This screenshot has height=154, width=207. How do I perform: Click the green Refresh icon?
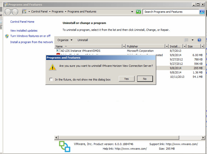(x=138, y=12)
